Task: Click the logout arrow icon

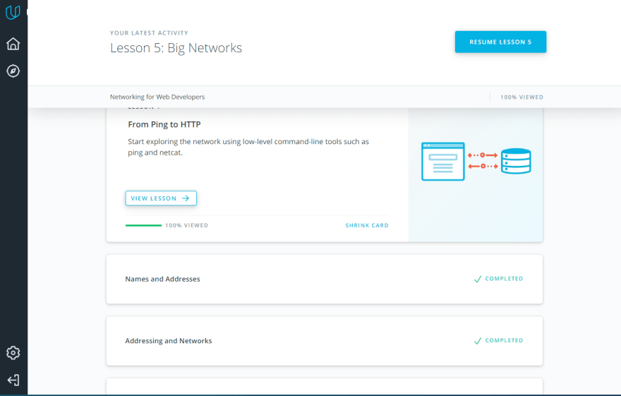Action: (13, 380)
